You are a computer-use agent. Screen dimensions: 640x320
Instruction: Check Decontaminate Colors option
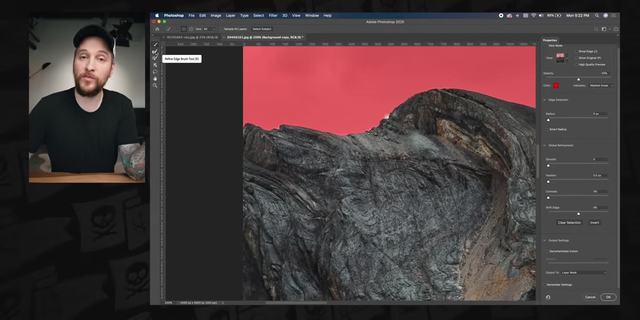coord(548,251)
